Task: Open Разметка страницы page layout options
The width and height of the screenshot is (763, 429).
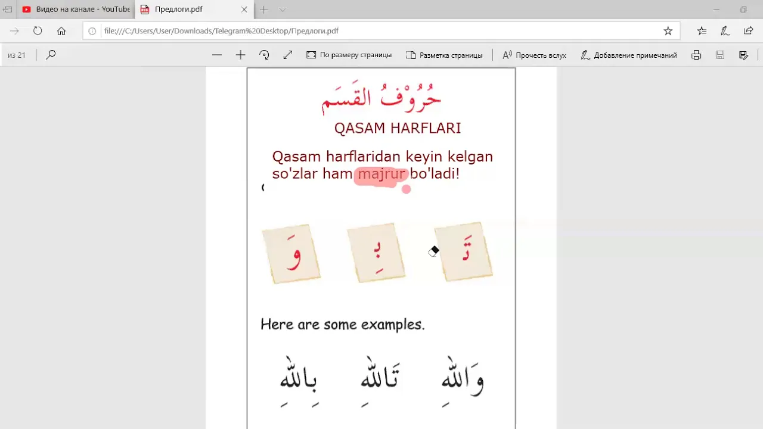Action: [444, 55]
